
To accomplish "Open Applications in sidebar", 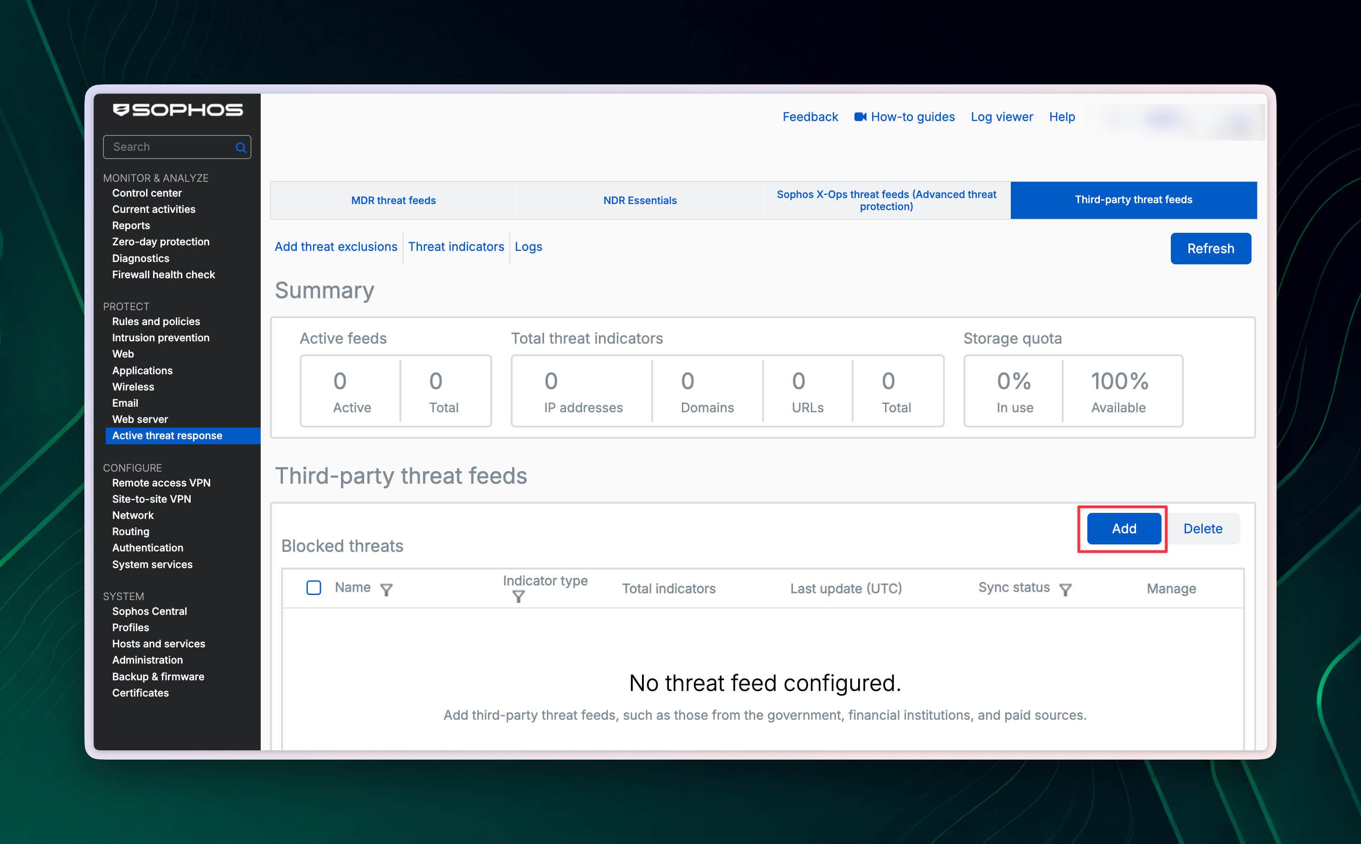I will (x=142, y=371).
